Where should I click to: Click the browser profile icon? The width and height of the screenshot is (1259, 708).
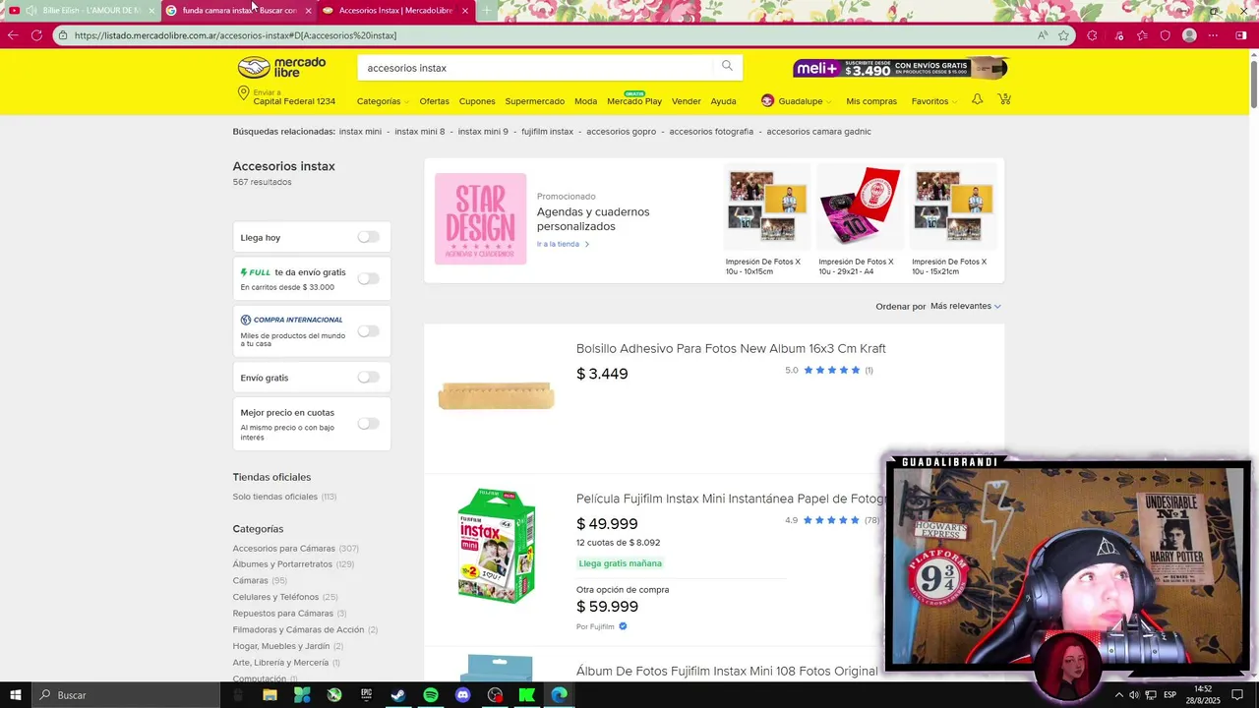pyautogui.click(x=1189, y=35)
